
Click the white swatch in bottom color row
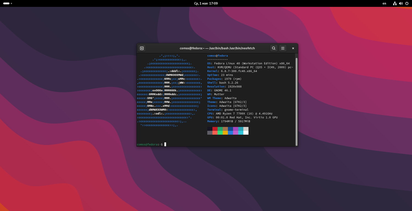coord(246,133)
